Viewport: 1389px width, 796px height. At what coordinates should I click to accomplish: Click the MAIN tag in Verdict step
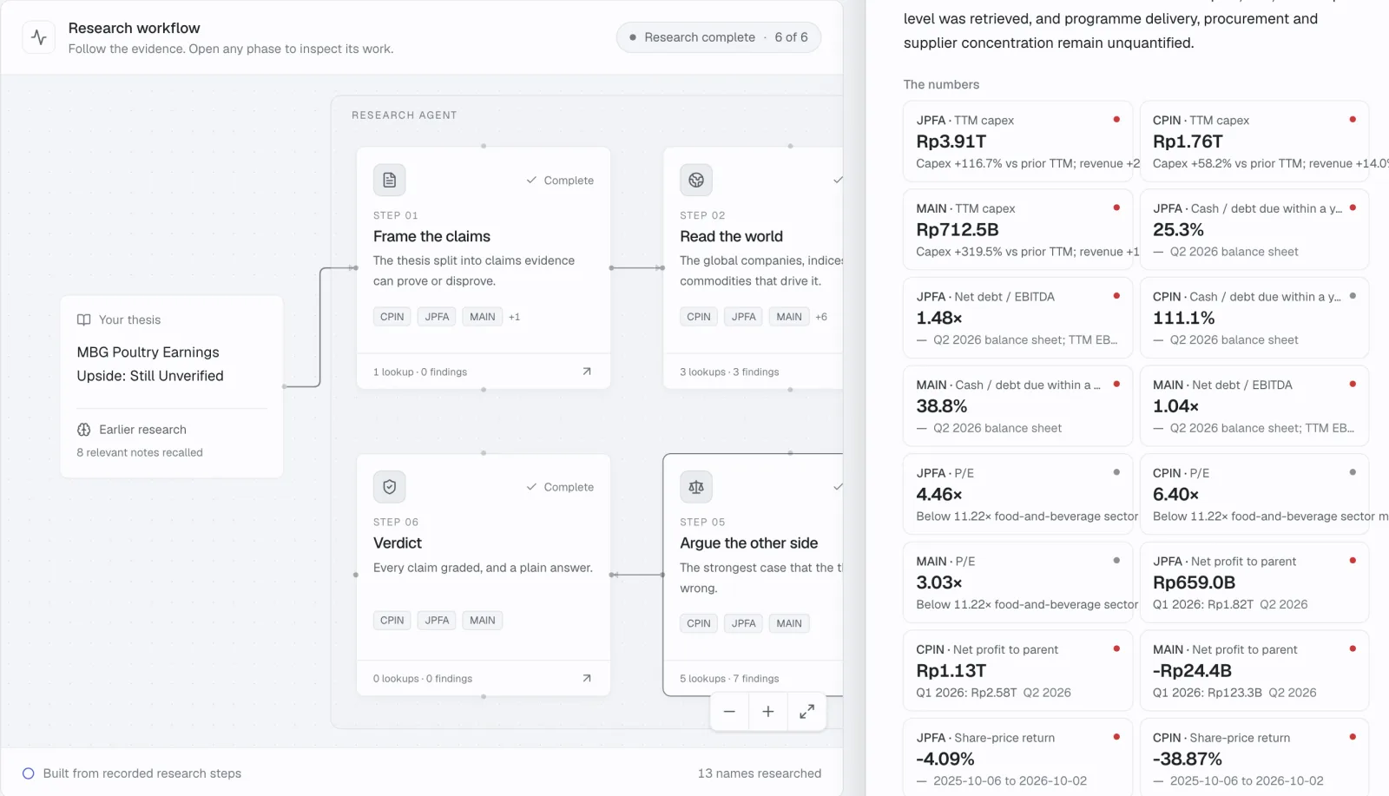coord(483,621)
